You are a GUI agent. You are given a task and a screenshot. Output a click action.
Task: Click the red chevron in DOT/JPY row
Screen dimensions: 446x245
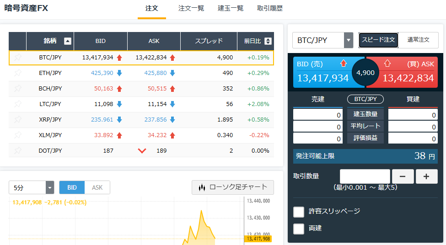coord(142,151)
